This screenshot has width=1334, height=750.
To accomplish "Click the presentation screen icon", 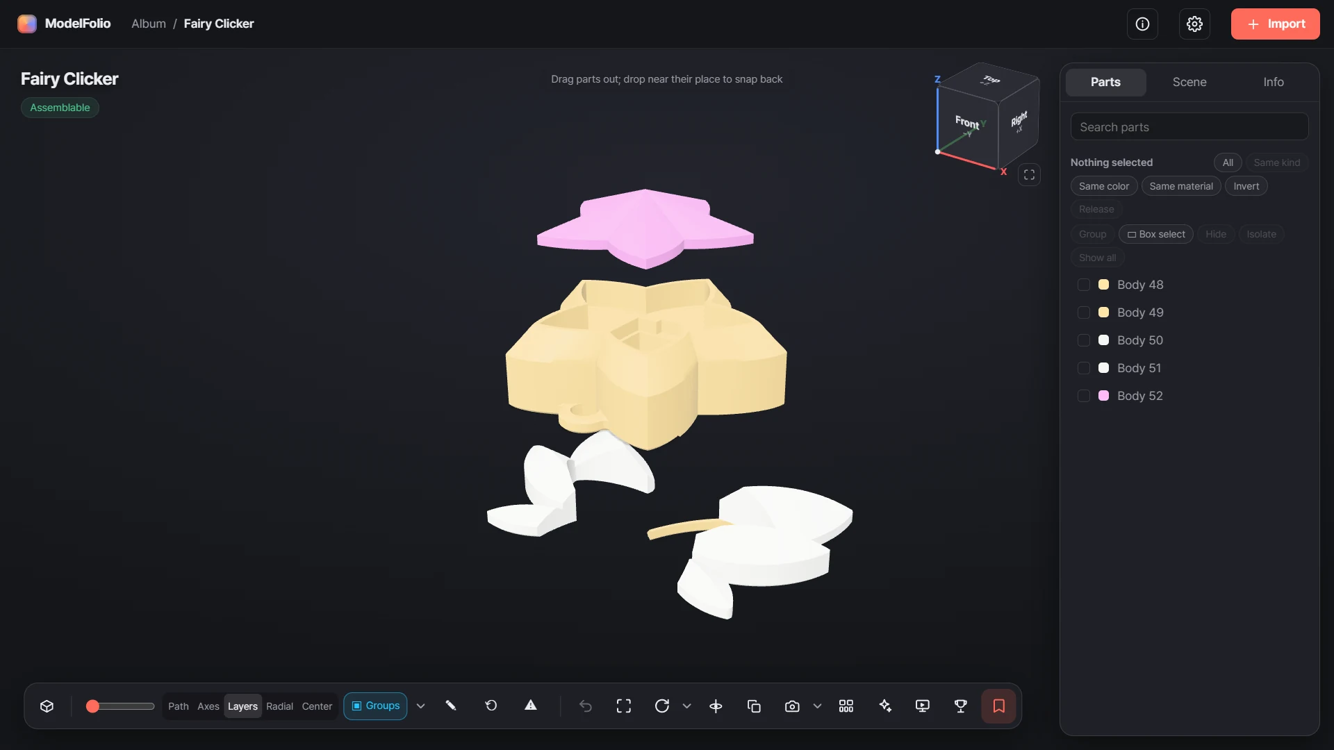I will point(923,706).
